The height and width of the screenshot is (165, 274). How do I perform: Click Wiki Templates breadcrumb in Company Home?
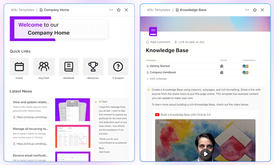click(23, 10)
